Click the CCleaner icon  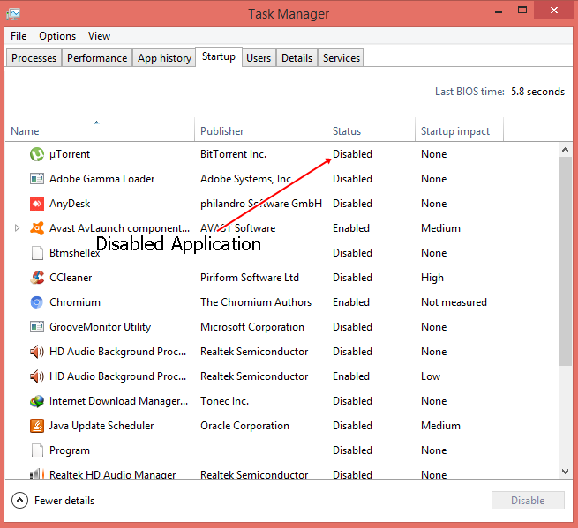pyautogui.click(x=37, y=278)
